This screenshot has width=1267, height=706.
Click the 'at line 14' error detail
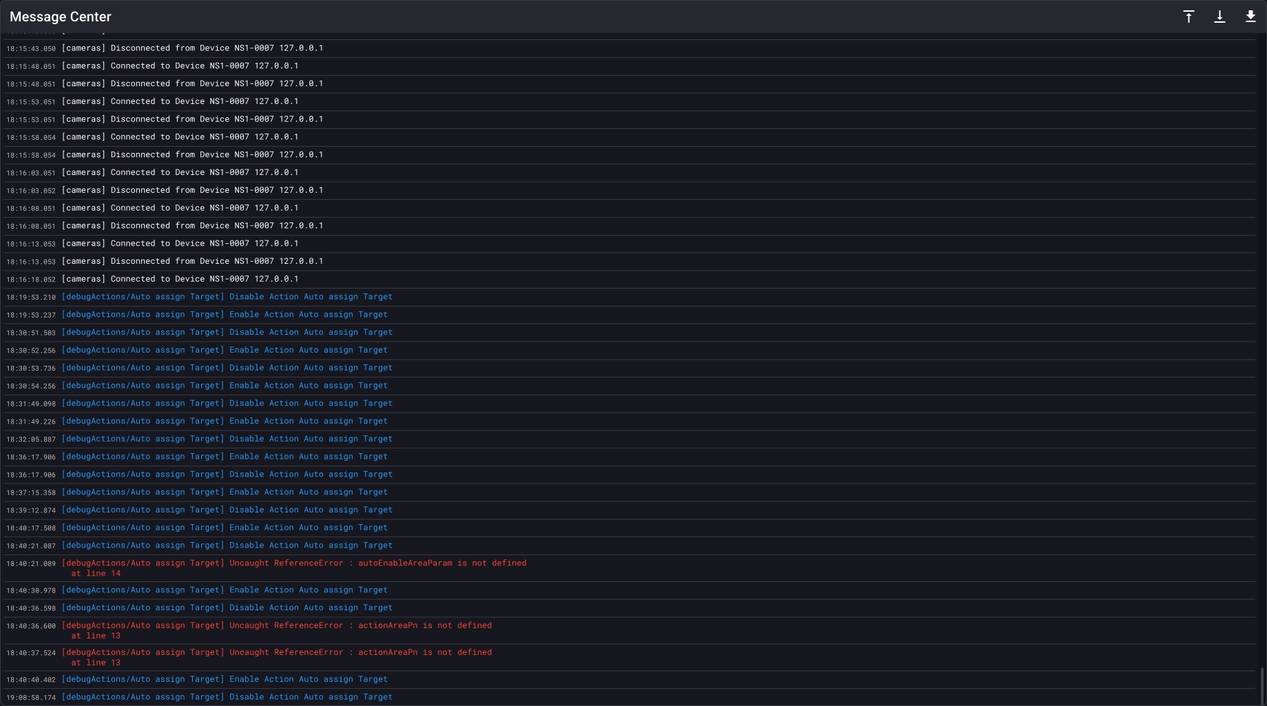[x=96, y=574]
